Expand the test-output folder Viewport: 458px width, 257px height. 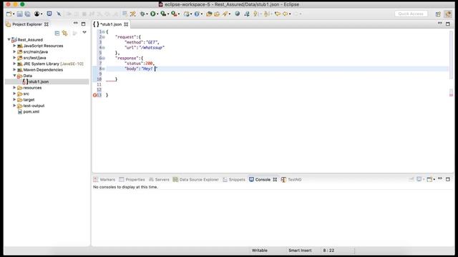(x=14, y=106)
